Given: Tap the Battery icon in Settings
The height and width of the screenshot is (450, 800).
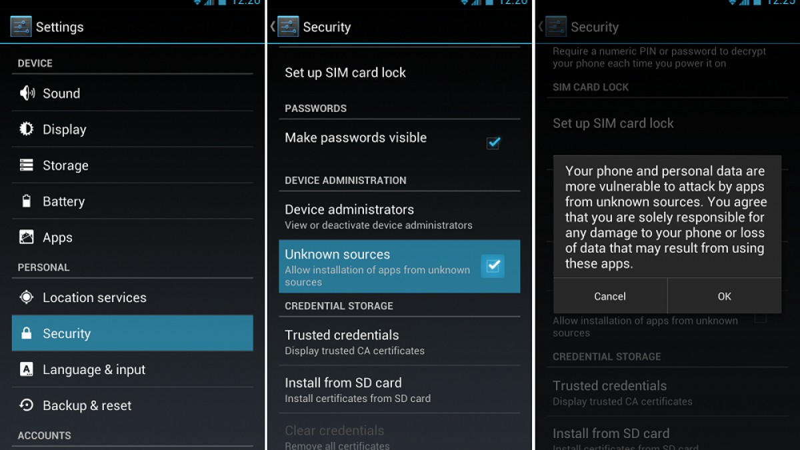Looking at the screenshot, I should click(27, 201).
